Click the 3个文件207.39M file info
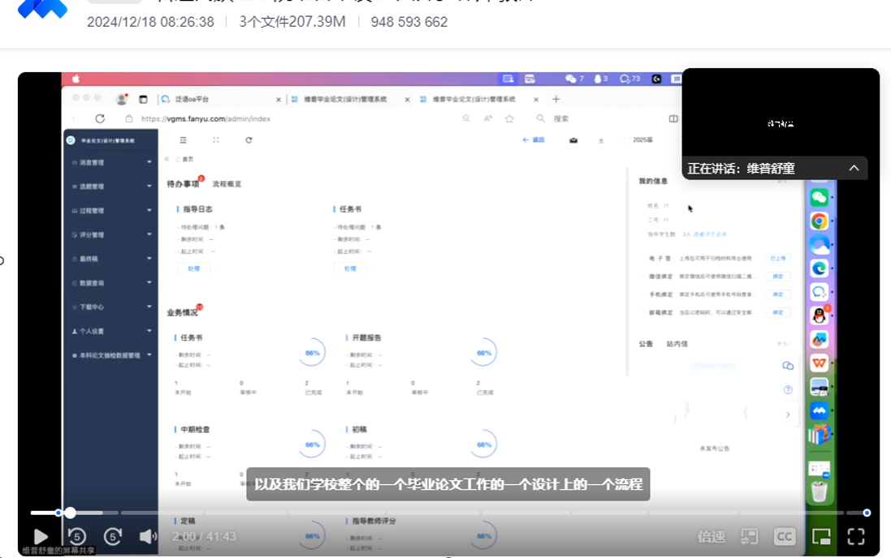 coord(292,22)
